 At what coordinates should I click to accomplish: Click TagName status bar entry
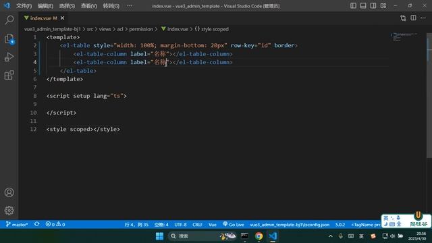click(366, 225)
